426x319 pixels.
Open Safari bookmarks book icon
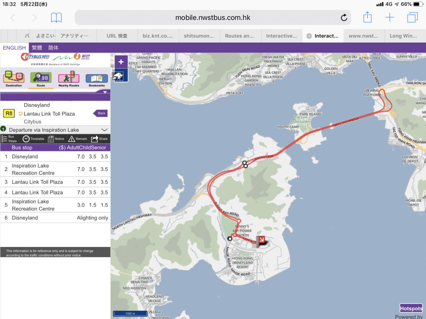click(56, 18)
